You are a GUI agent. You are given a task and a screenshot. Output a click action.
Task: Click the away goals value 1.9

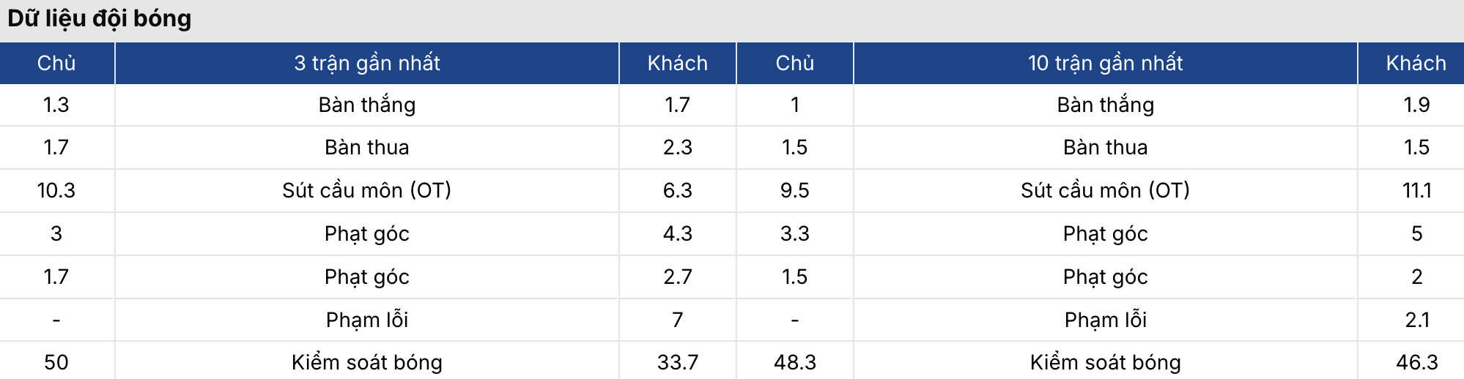pos(1416,105)
